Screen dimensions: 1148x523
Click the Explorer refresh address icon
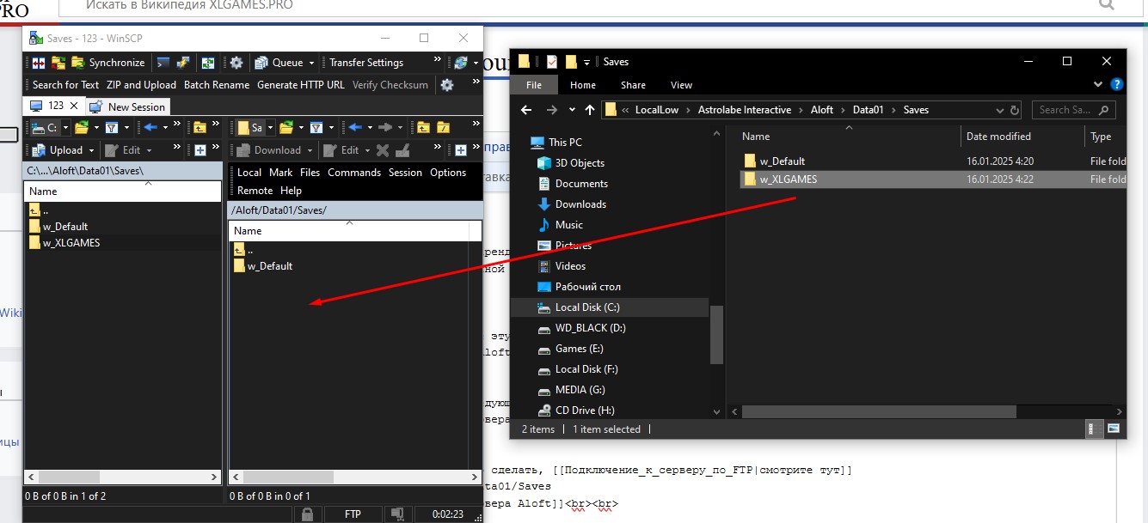(x=1015, y=110)
